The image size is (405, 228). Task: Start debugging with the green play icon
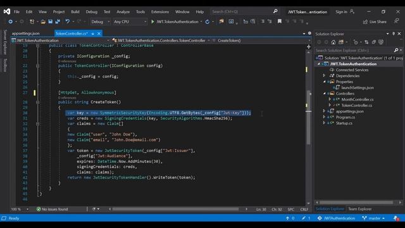[x=153, y=22]
